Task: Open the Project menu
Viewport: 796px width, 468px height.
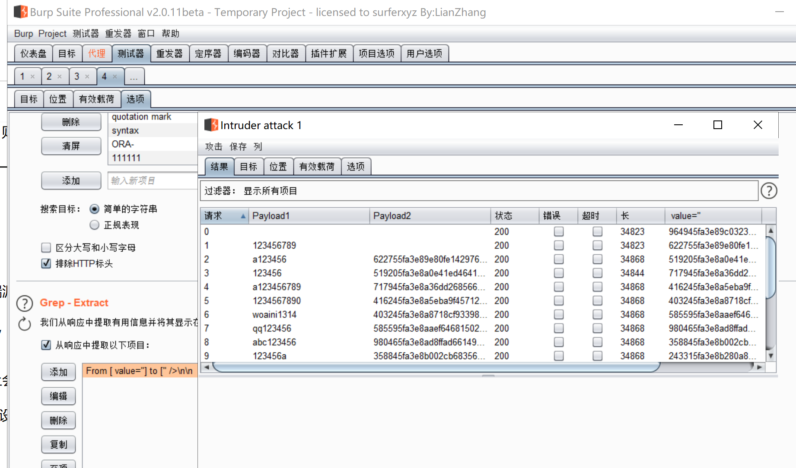Action: point(52,34)
